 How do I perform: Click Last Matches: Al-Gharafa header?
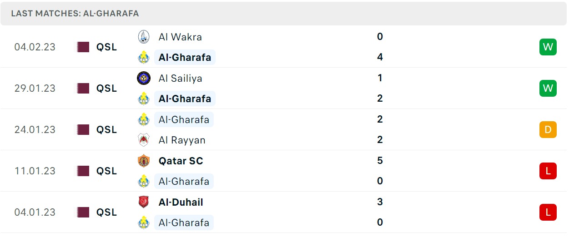pyautogui.click(x=75, y=14)
